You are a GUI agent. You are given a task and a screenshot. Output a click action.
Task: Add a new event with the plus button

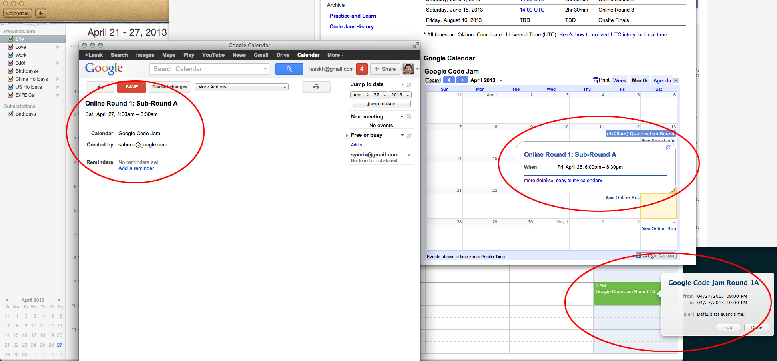40,13
